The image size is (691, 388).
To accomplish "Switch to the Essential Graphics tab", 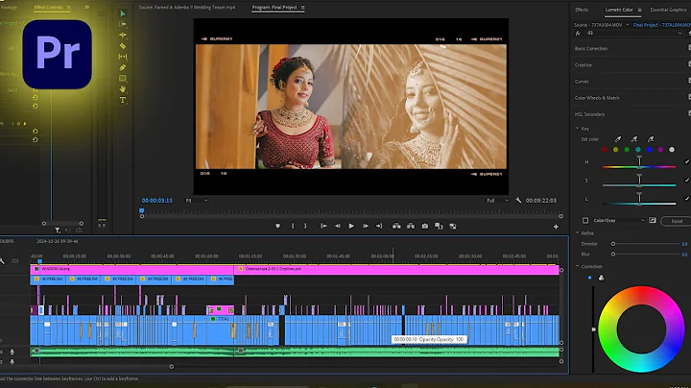I will 668,10.
